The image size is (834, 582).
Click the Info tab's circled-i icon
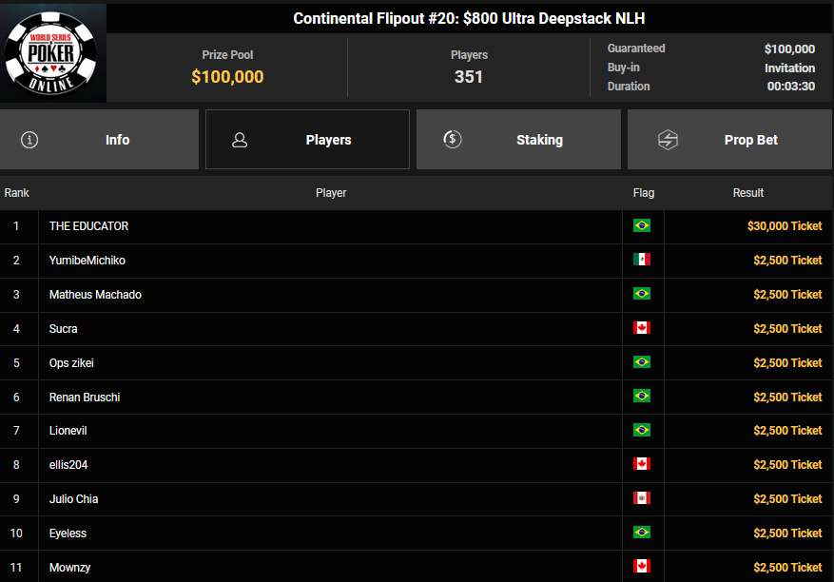(x=29, y=140)
